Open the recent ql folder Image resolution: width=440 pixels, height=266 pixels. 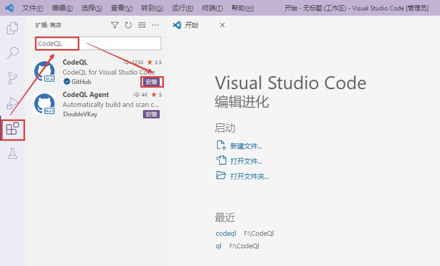pos(218,246)
